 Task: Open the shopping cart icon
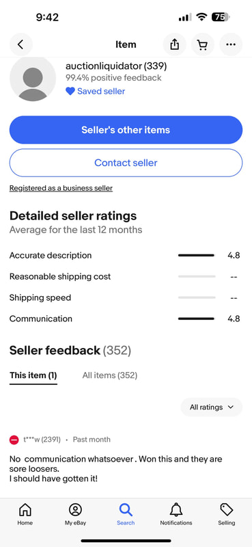(202, 44)
